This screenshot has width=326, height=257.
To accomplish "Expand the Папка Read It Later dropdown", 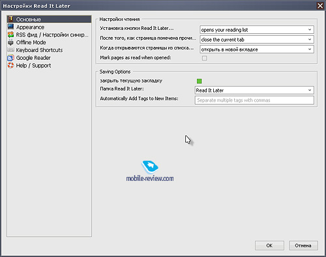I will 254,90.
